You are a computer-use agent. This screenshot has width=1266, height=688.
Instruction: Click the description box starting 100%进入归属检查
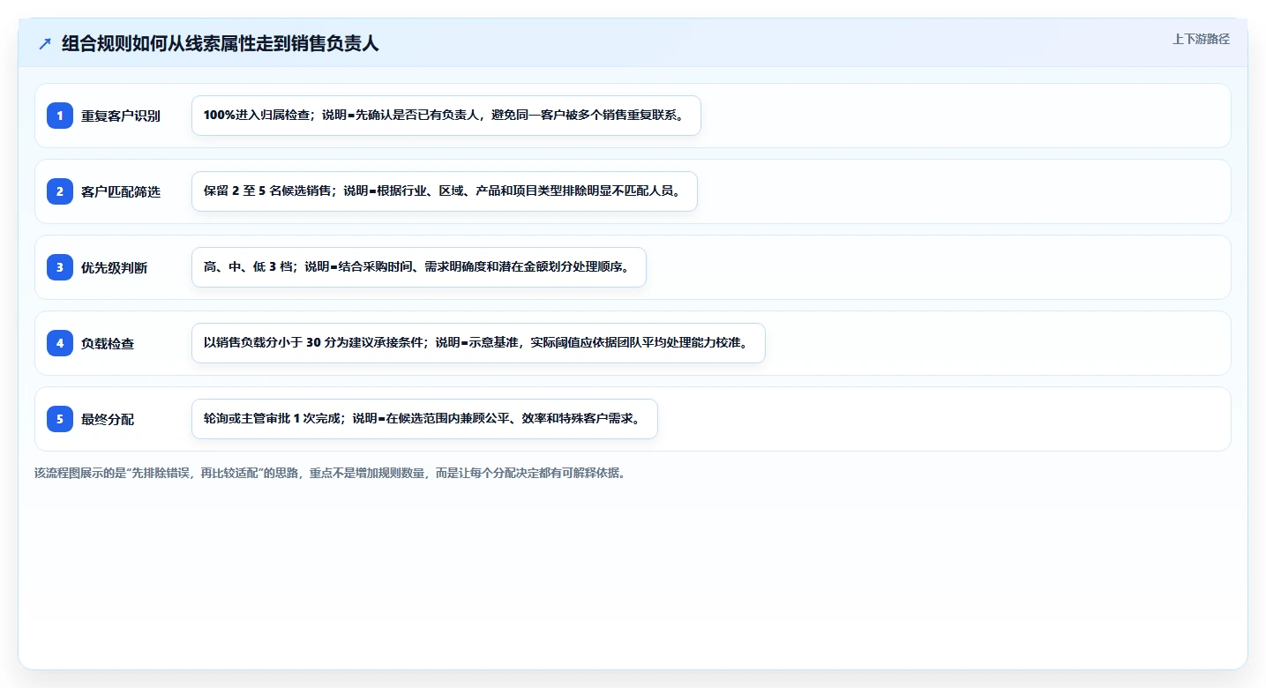[446, 116]
